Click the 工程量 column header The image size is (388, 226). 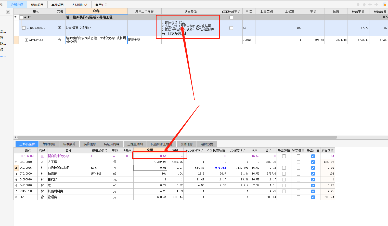pyautogui.click(x=290, y=11)
